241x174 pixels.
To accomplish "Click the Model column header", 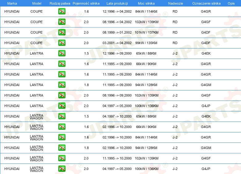I will click(x=37, y=3).
